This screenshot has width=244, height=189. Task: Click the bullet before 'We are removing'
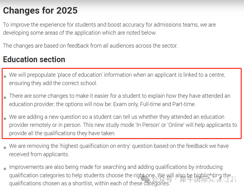click(5, 148)
